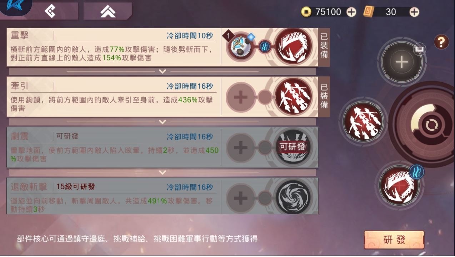Add a component to the 牽引 skill slot
455x257 pixels.
pyautogui.click(x=241, y=97)
